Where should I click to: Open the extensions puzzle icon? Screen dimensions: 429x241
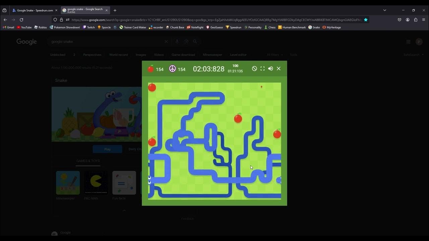point(416,20)
